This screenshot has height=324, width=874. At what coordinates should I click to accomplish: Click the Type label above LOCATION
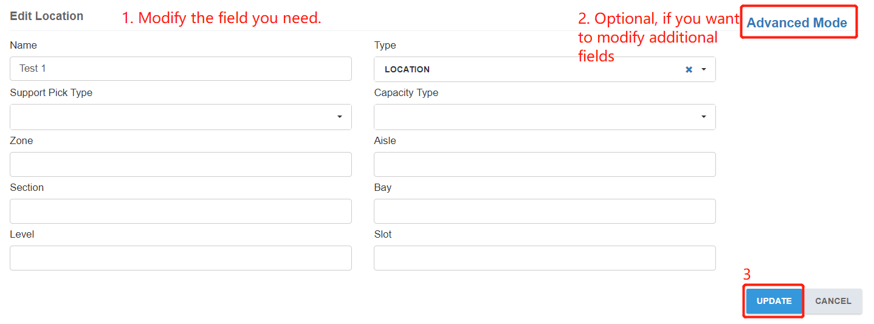click(385, 46)
